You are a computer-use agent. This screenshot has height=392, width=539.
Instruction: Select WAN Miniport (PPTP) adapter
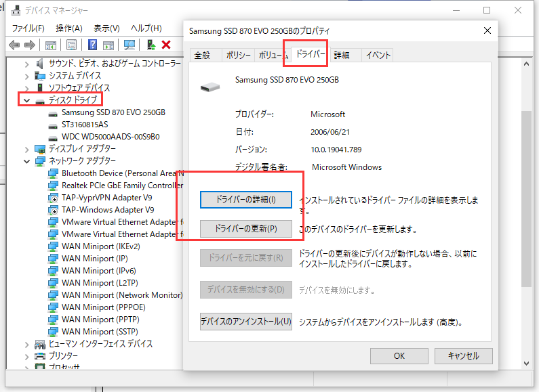(x=100, y=320)
